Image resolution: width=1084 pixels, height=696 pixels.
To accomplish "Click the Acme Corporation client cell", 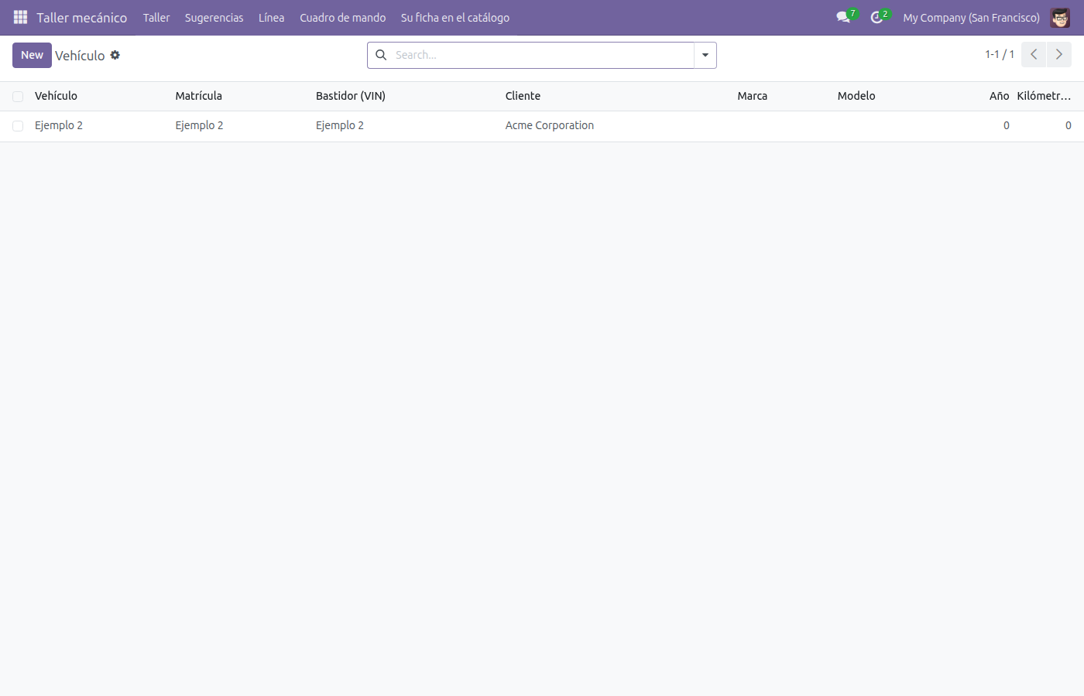I will (x=550, y=125).
